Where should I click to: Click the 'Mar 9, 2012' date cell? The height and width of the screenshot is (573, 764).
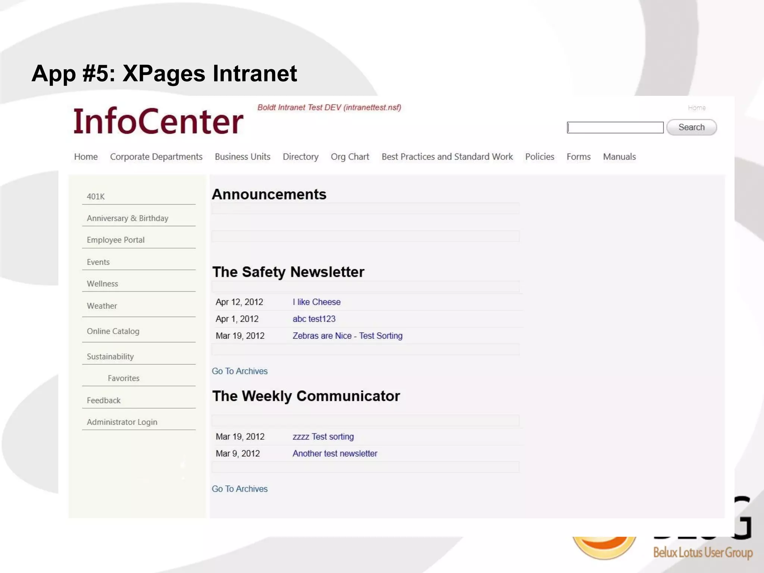238,453
